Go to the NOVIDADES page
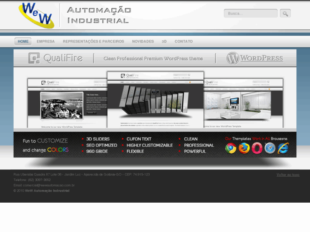Viewport: 310px width, 232px height. pos(143,41)
